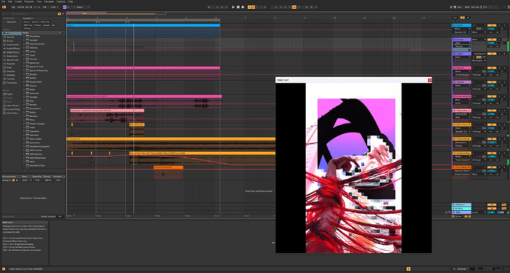Toggle the Key mapping mode button

[459, 7]
